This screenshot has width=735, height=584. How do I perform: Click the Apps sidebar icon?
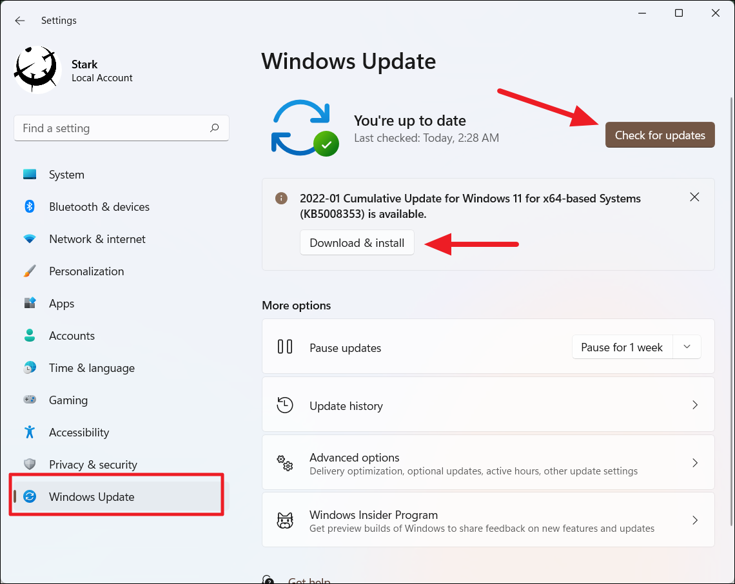[x=30, y=303]
